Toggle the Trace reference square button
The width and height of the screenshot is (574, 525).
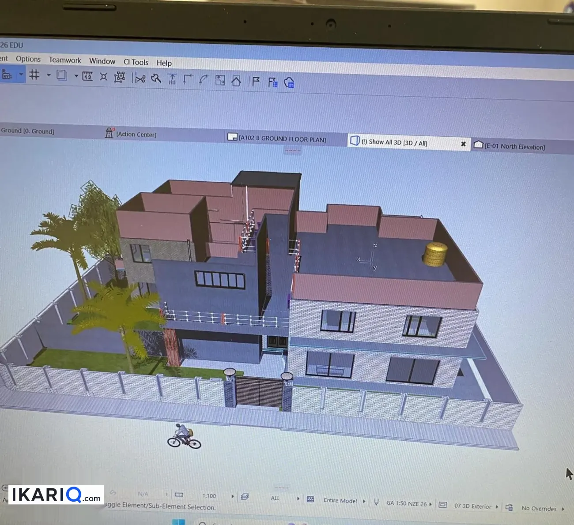[x=62, y=75]
